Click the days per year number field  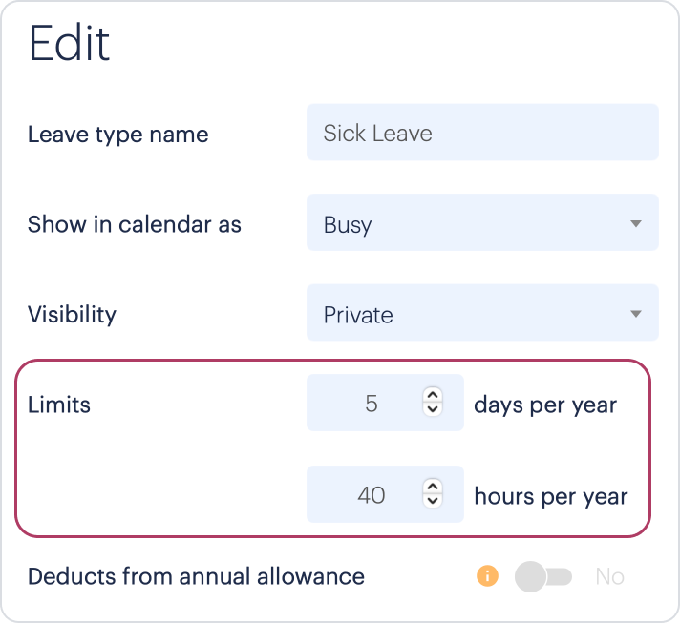[385, 403]
